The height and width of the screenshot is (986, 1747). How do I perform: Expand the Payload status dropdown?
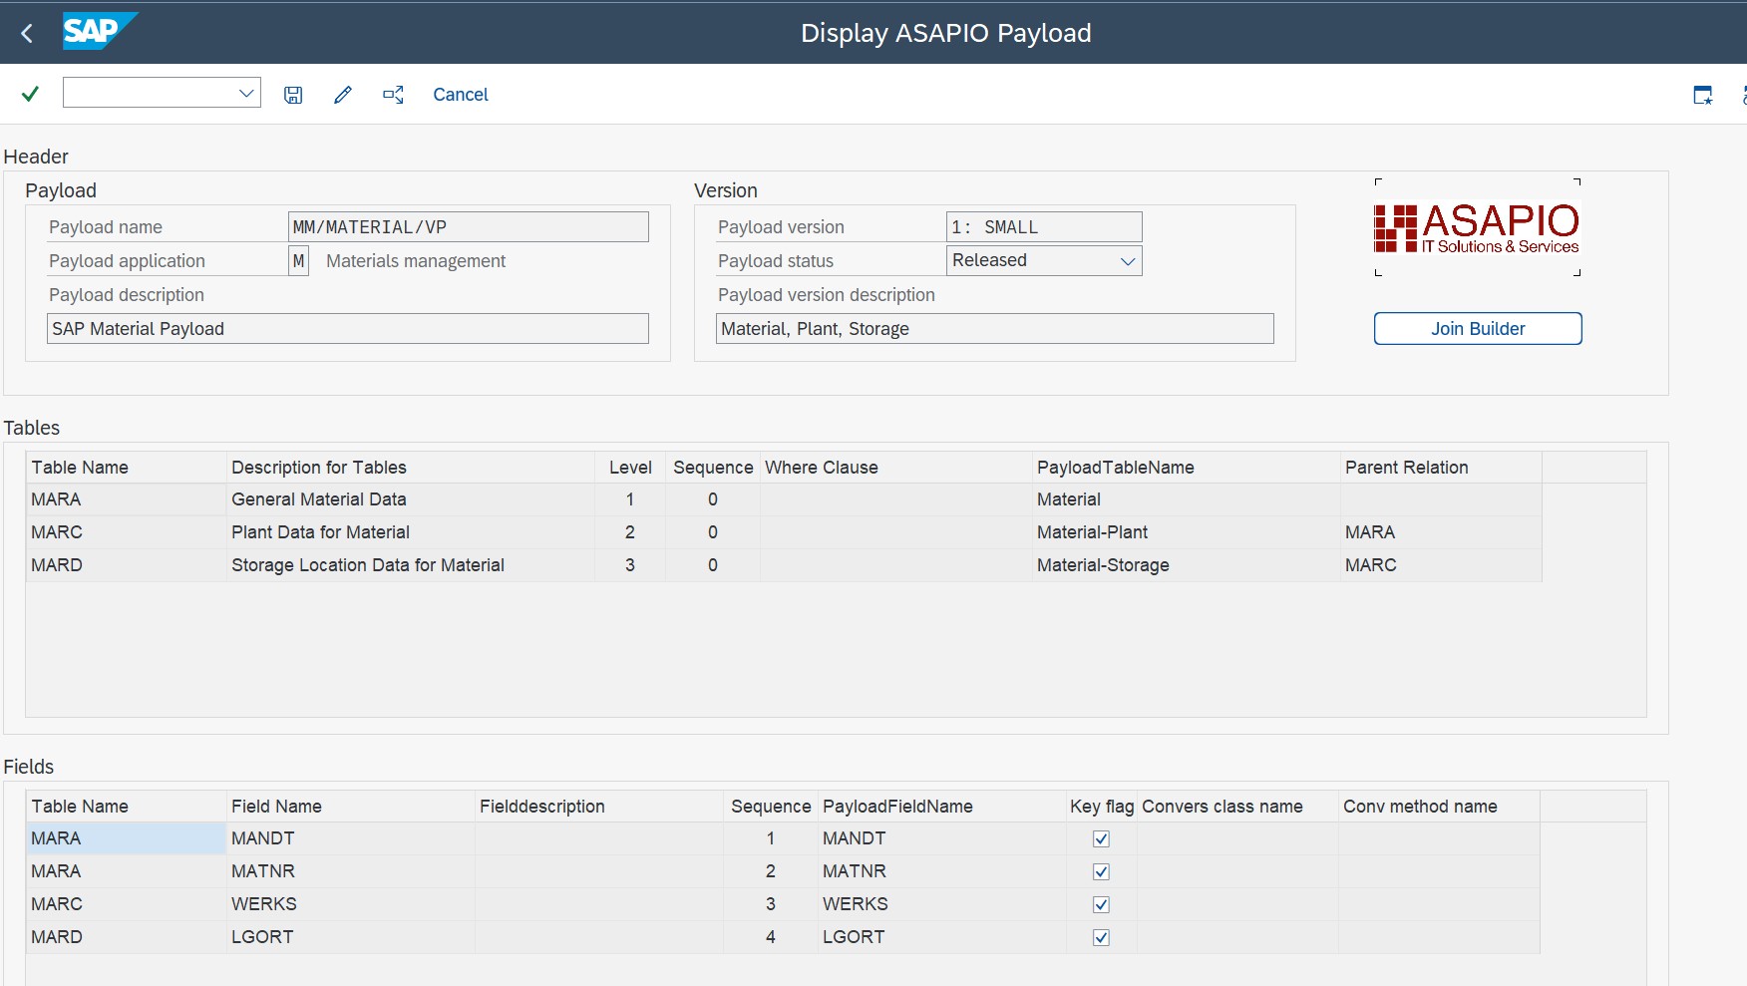pos(1128,261)
